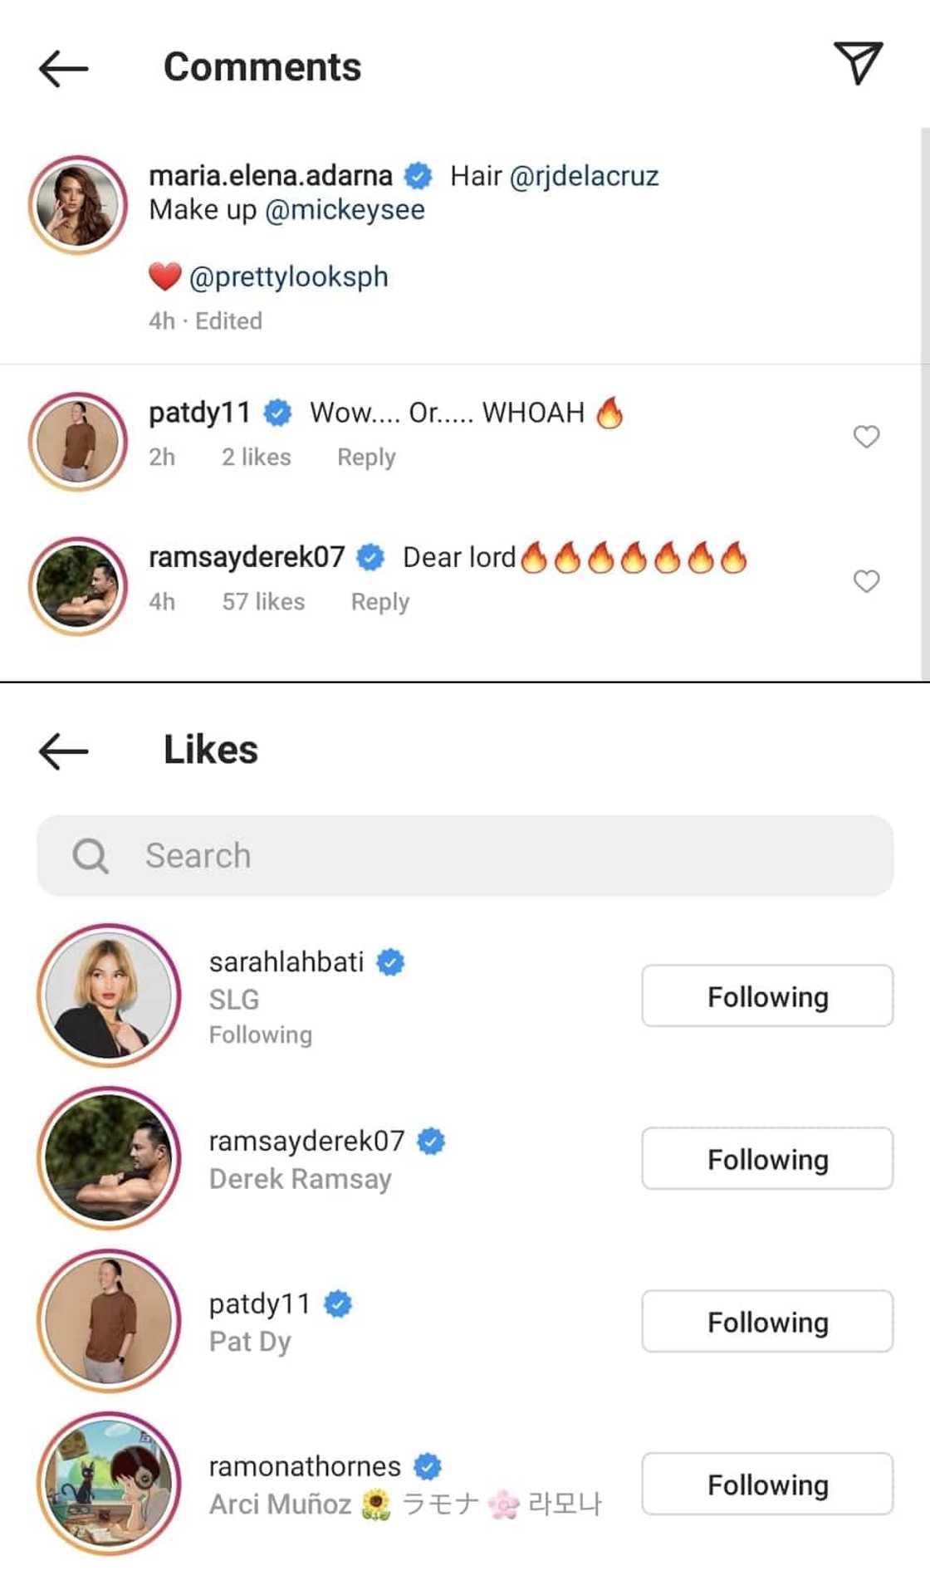Focus the Search field in Likes
This screenshot has height=1580, width=930.
[x=498, y=856]
